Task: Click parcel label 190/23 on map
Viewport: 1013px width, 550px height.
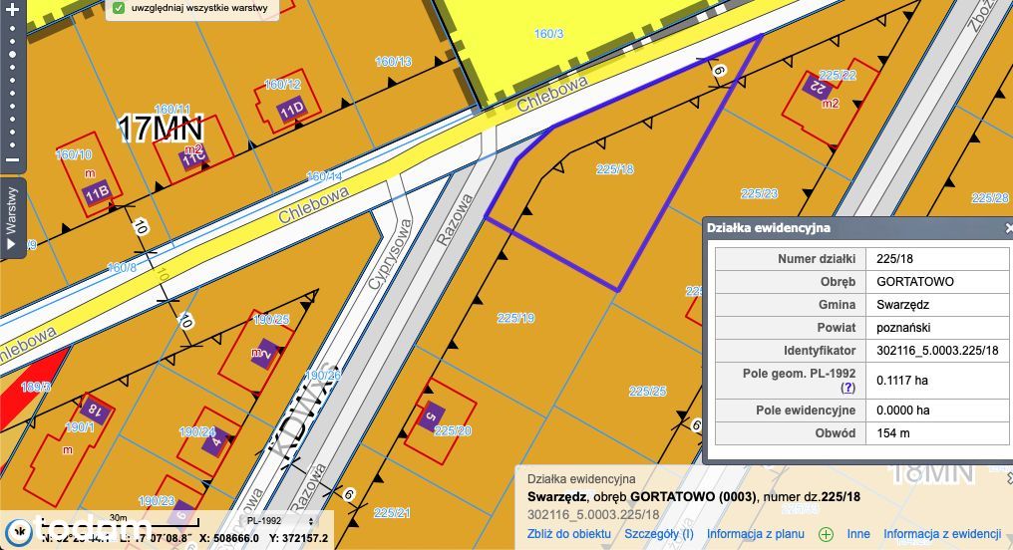Action: click(x=157, y=501)
